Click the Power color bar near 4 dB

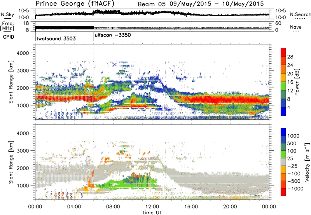[283, 108]
